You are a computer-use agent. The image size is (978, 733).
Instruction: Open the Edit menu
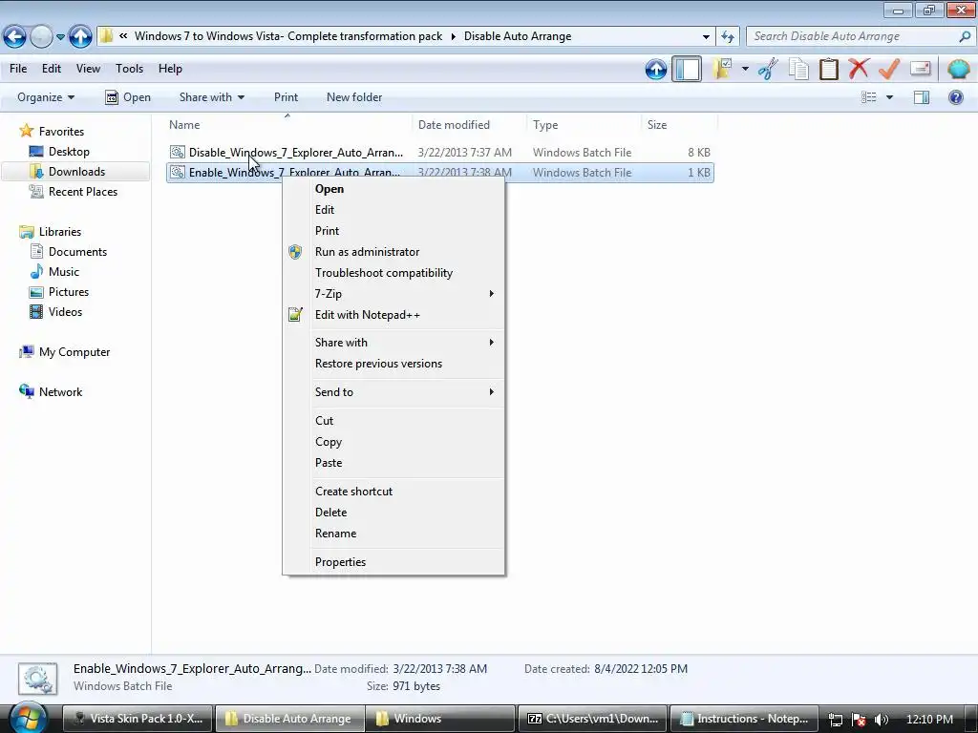[x=52, y=69]
